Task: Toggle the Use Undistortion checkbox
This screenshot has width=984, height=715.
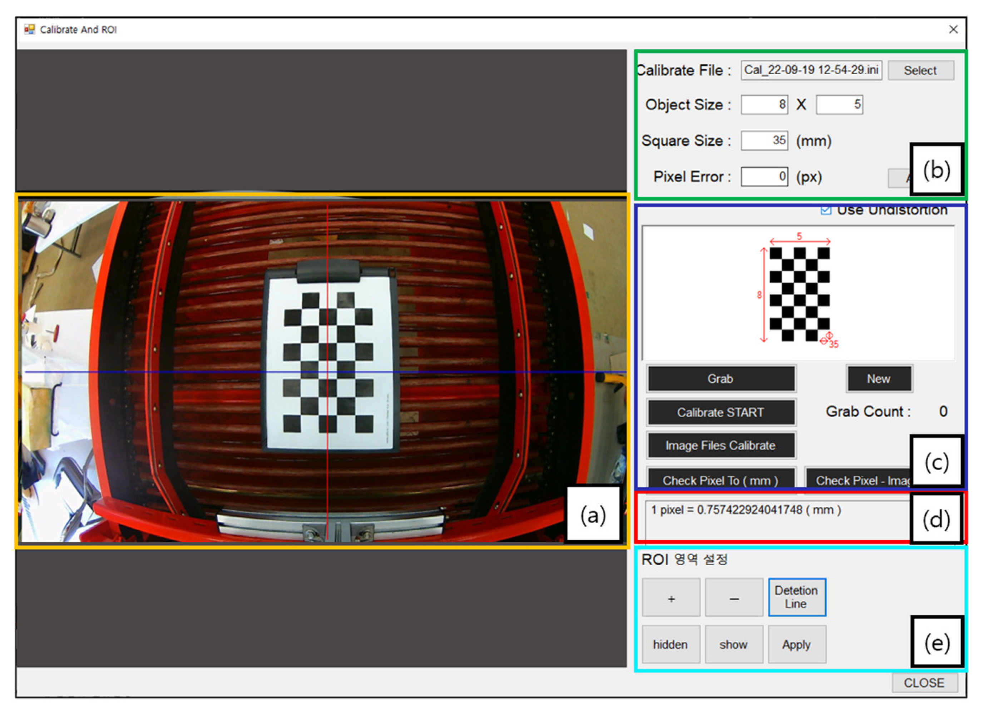Action: (x=826, y=211)
